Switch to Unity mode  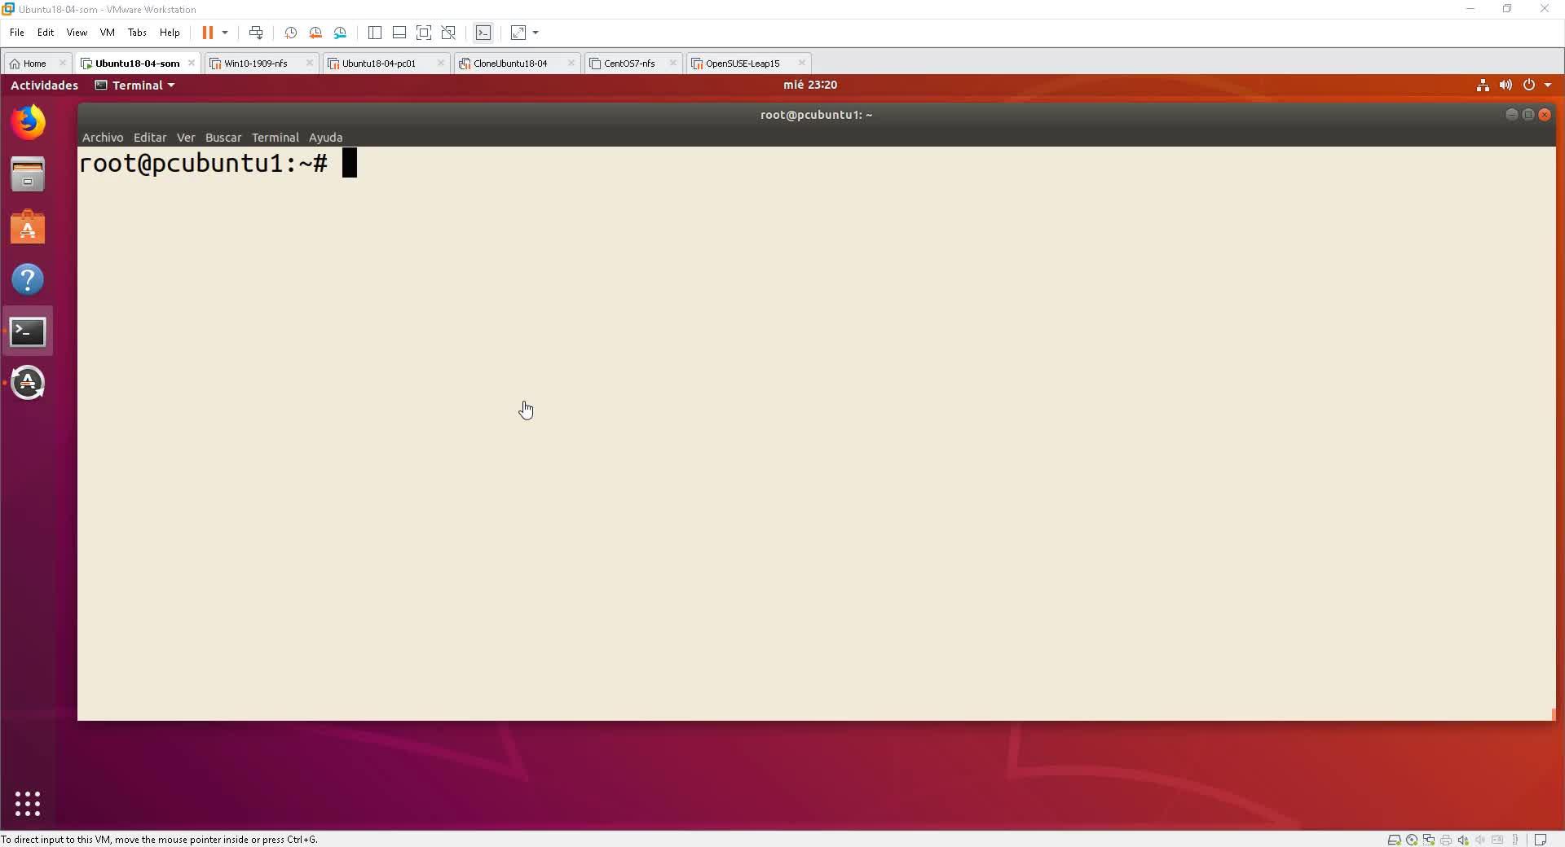tap(448, 33)
